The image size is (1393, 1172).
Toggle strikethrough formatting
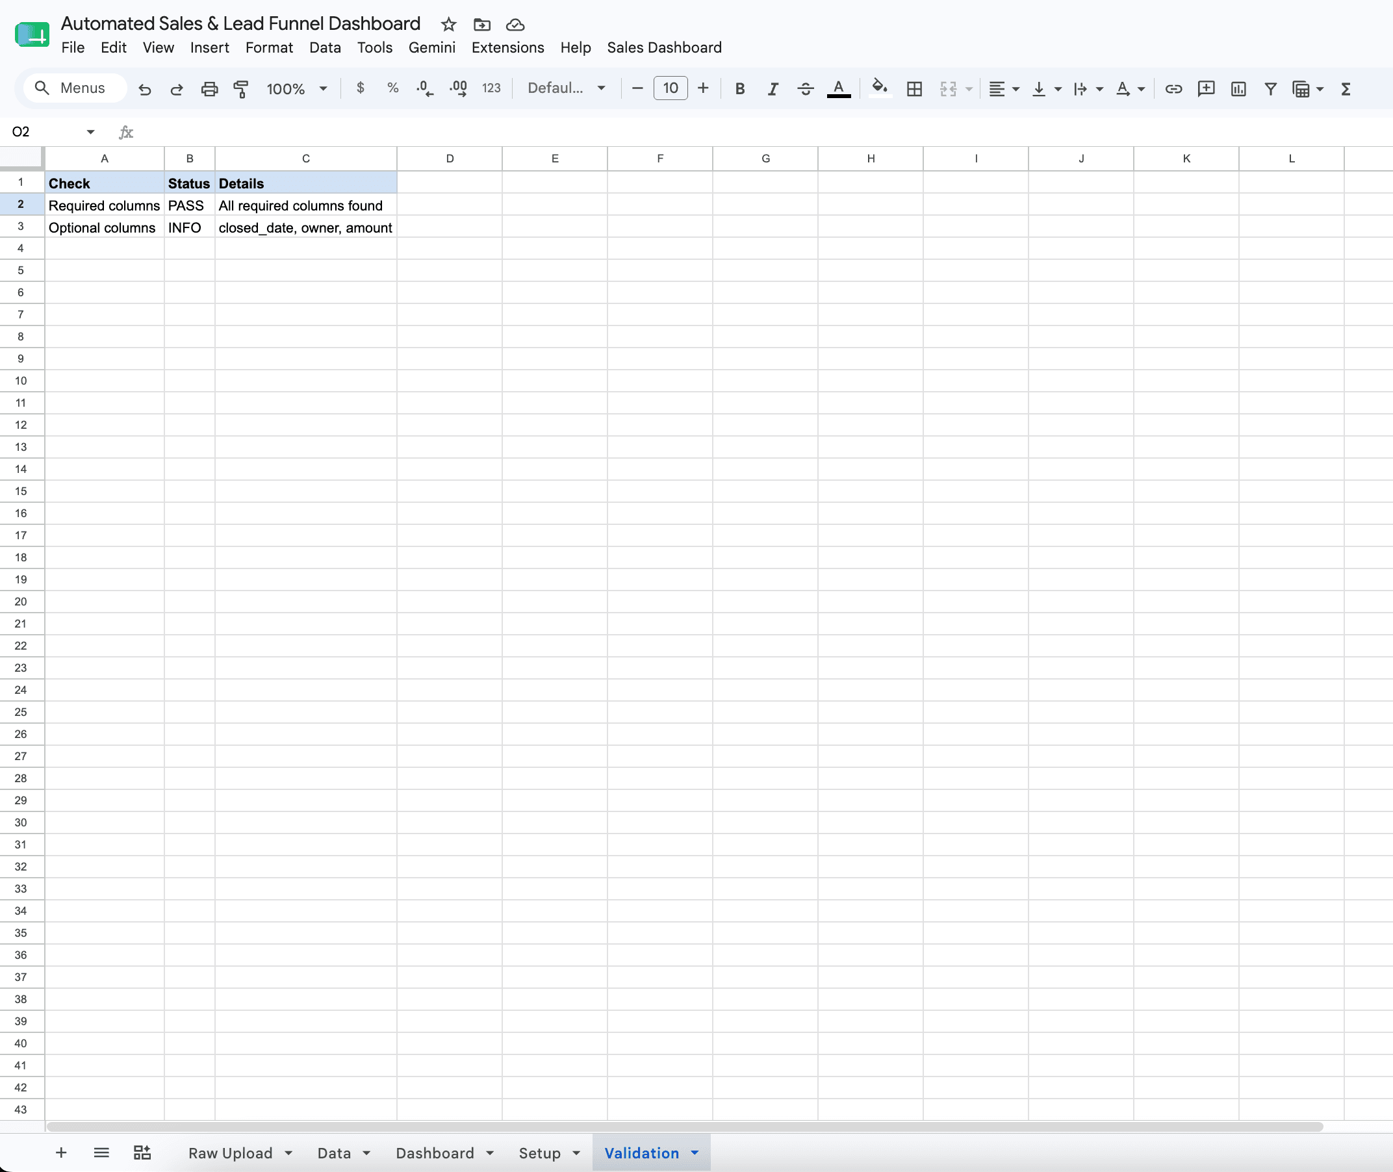click(x=805, y=88)
